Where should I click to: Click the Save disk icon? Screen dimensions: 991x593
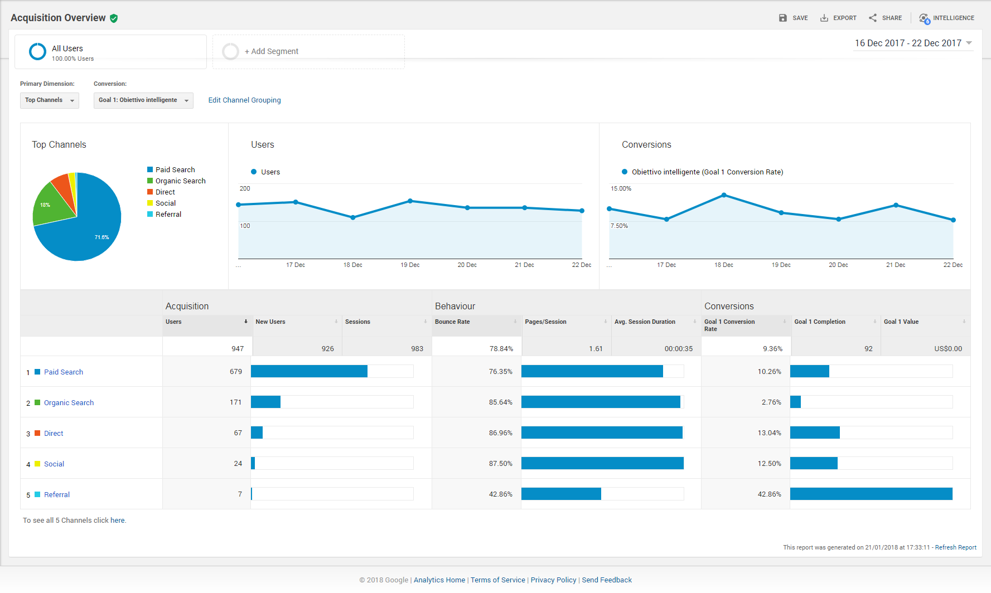[782, 18]
